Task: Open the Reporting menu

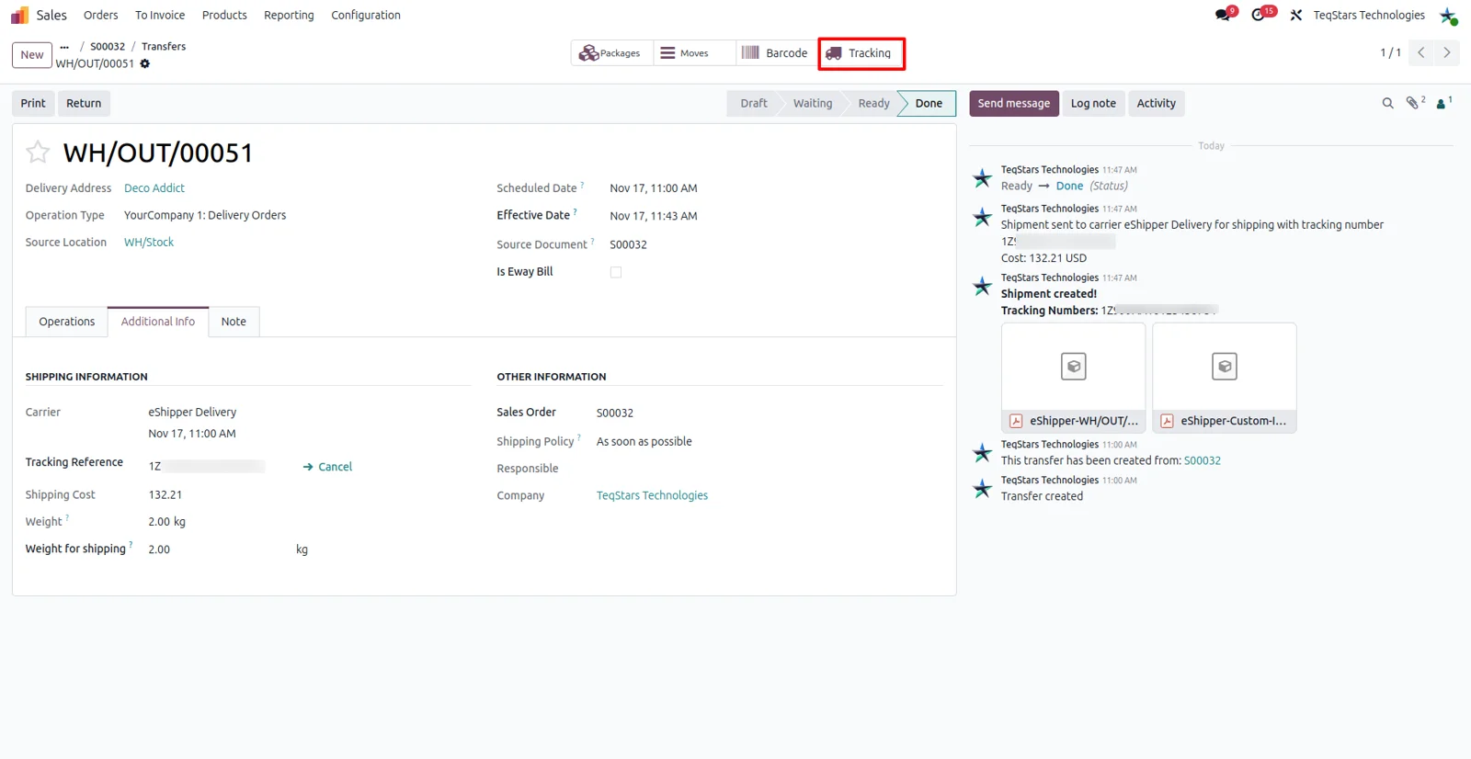Action: click(x=289, y=15)
